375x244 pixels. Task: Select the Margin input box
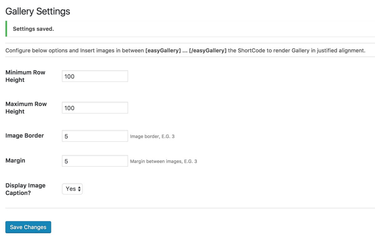click(95, 161)
